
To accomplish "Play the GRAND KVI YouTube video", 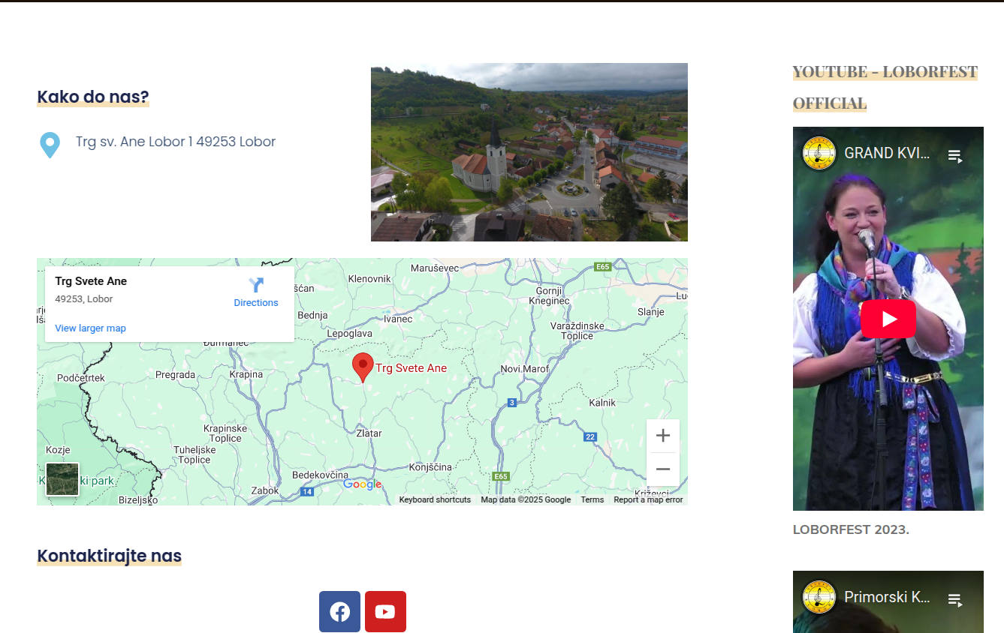I will tap(888, 319).
